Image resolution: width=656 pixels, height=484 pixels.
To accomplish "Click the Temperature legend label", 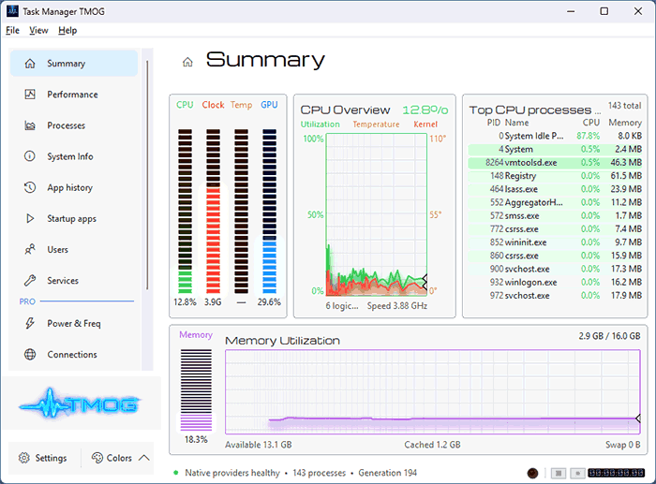I will [376, 125].
